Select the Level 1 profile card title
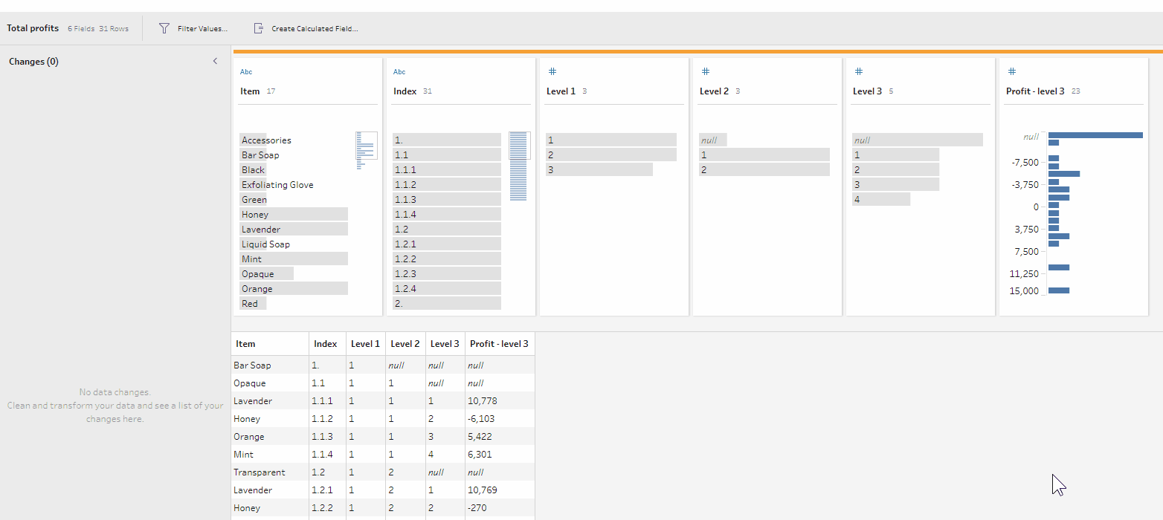Image resolution: width=1163 pixels, height=520 pixels. pos(561,91)
